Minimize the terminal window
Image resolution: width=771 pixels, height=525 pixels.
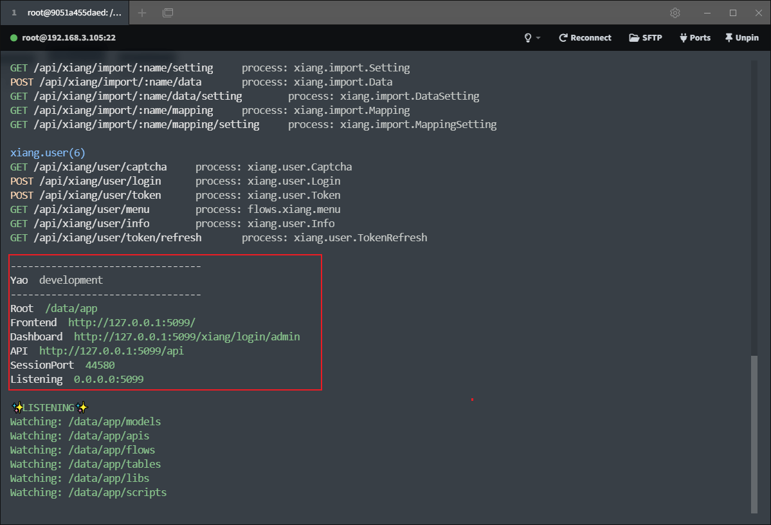pos(707,13)
